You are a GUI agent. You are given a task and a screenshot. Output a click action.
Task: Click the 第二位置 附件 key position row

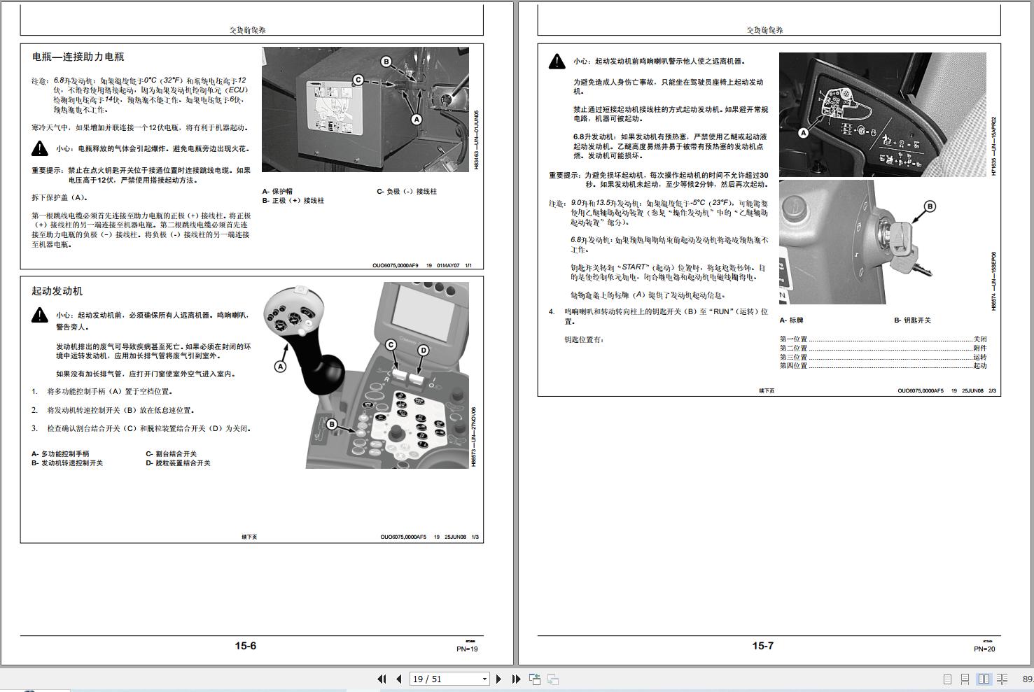pos(883,348)
